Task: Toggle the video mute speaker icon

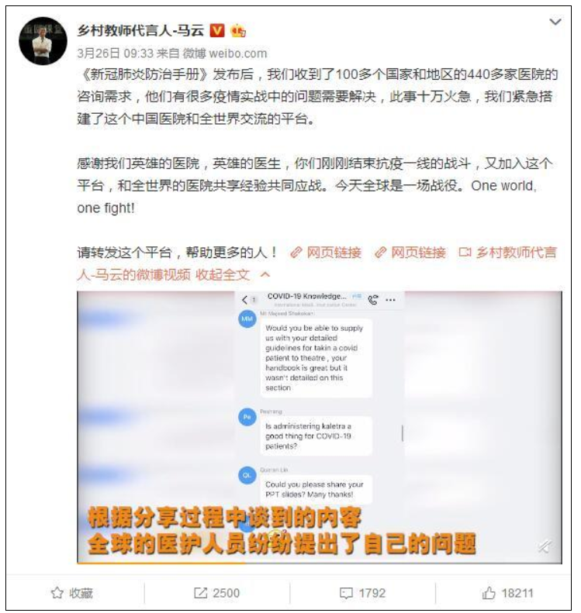Action: tap(545, 546)
